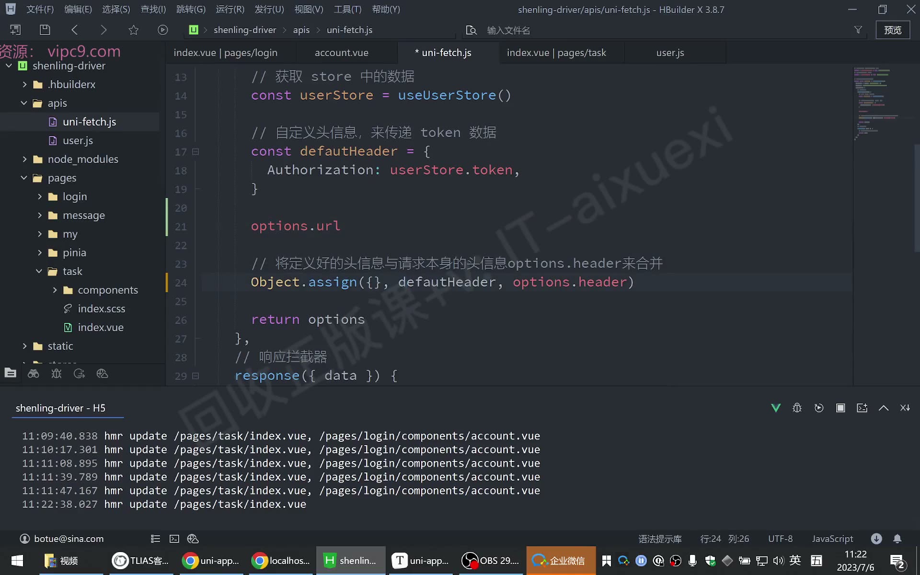Switch to the account.vue tab

pos(342,53)
